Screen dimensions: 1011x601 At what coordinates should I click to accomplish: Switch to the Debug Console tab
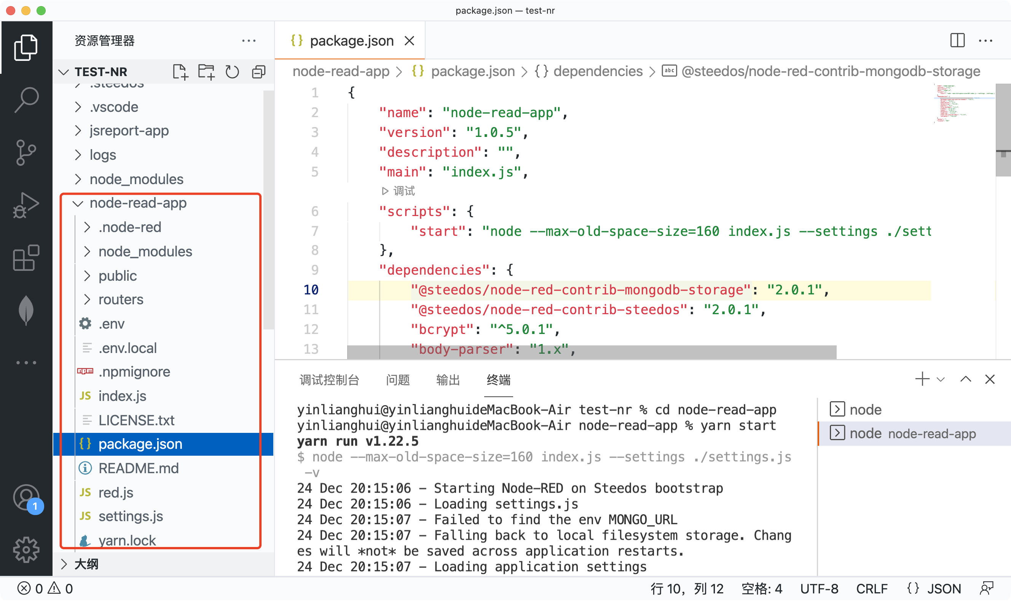tap(329, 380)
